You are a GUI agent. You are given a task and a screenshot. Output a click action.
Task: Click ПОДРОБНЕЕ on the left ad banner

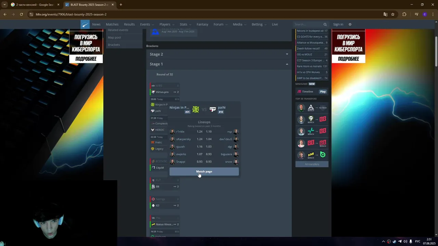[x=86, y=59]
